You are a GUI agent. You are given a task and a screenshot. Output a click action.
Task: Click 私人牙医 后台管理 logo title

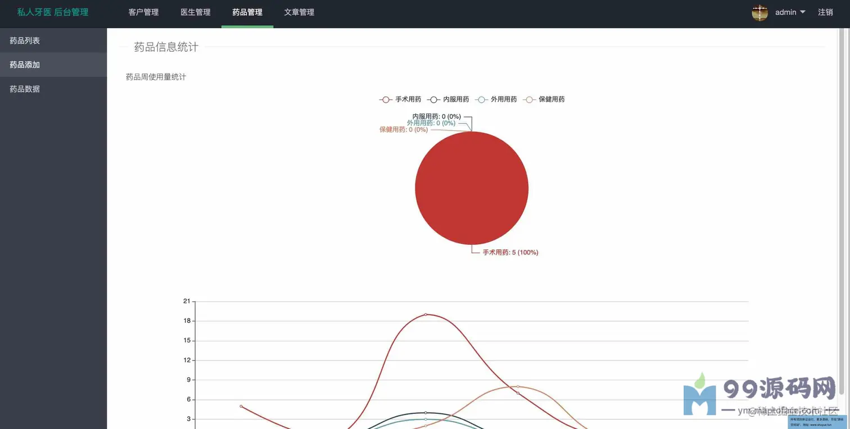[53, 12]
